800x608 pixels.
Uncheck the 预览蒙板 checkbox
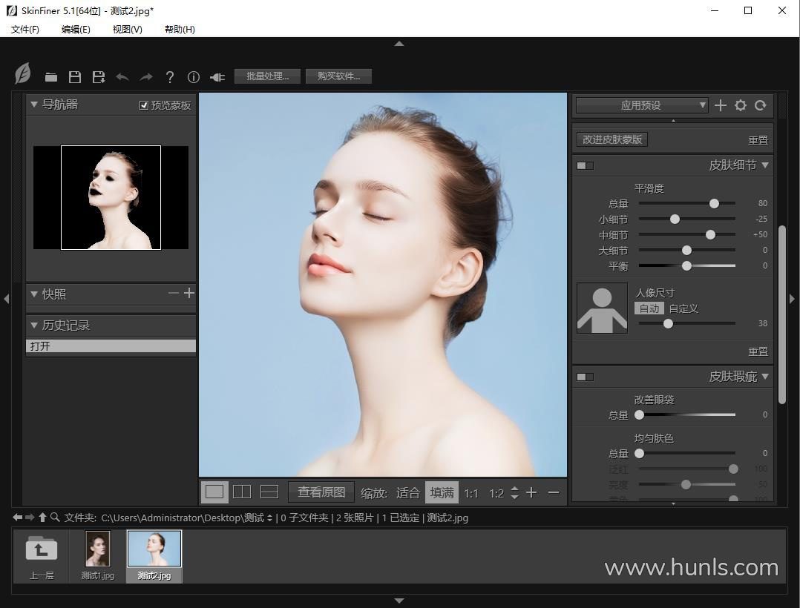coord(144,105)
